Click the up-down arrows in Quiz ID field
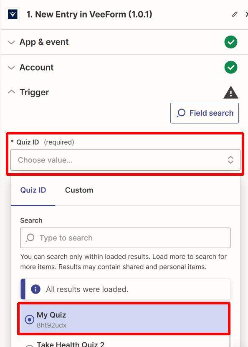 (230, 160)
